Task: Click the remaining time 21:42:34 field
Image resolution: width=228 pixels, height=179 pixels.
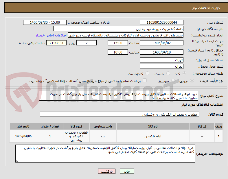Action: (56, 43)
